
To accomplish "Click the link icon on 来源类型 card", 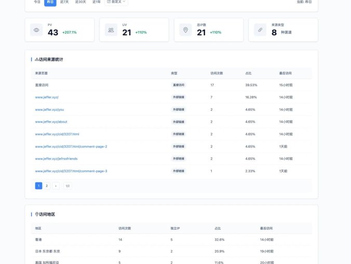I will tap(260, 30).
